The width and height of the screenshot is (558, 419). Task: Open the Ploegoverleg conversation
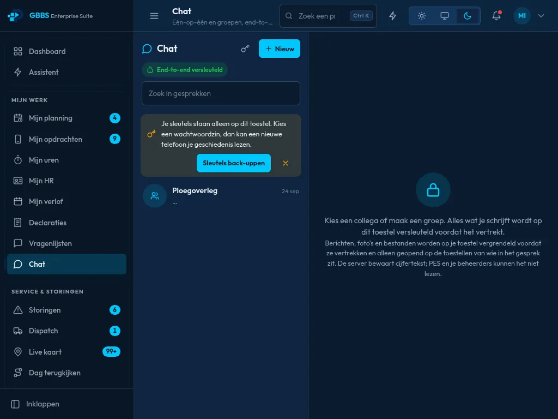(221, 196)
